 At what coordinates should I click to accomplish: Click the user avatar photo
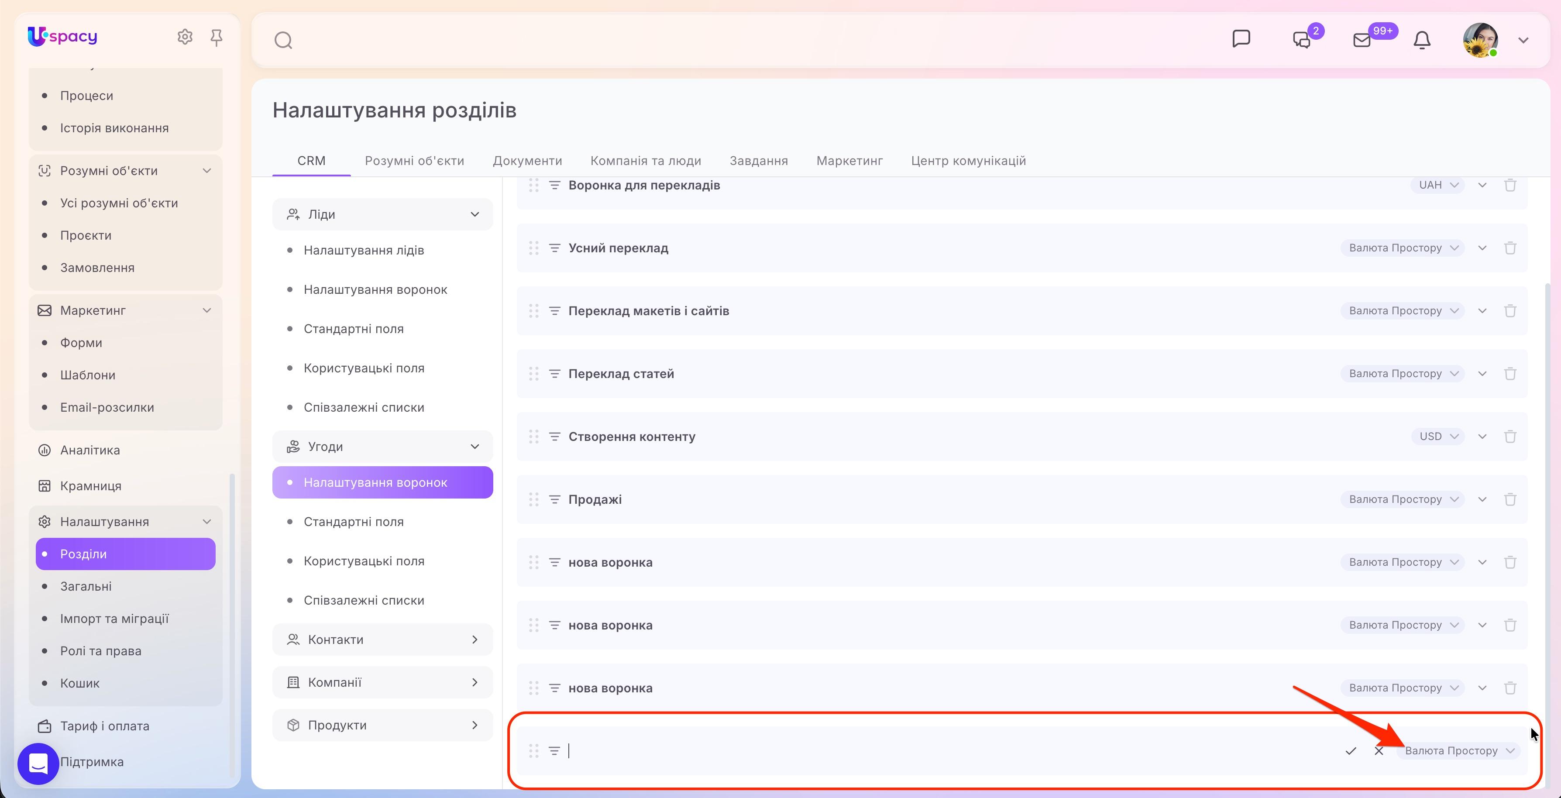(1480, 40)
